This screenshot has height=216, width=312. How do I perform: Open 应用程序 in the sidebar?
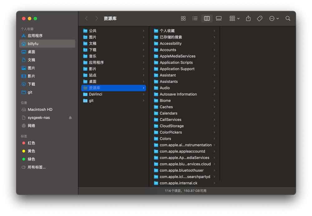[x=35, y=36]
